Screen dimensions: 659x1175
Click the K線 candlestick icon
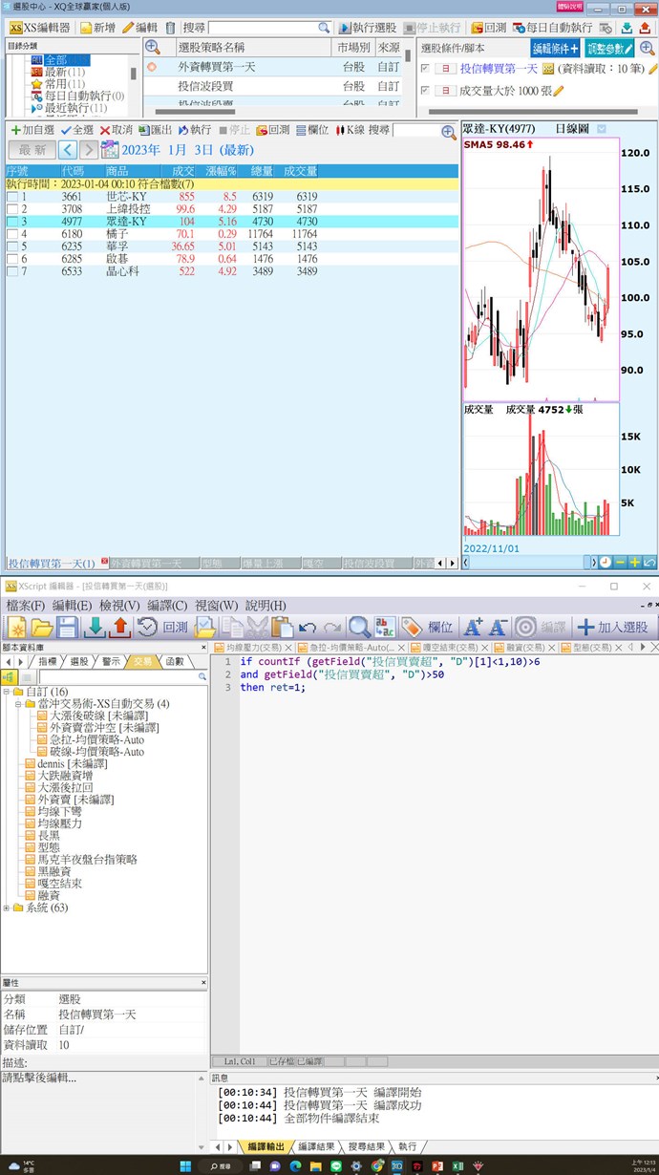pyautogui.click(x=349, y=130)
